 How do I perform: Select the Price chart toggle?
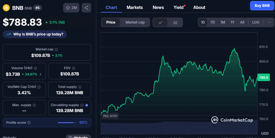111,23
